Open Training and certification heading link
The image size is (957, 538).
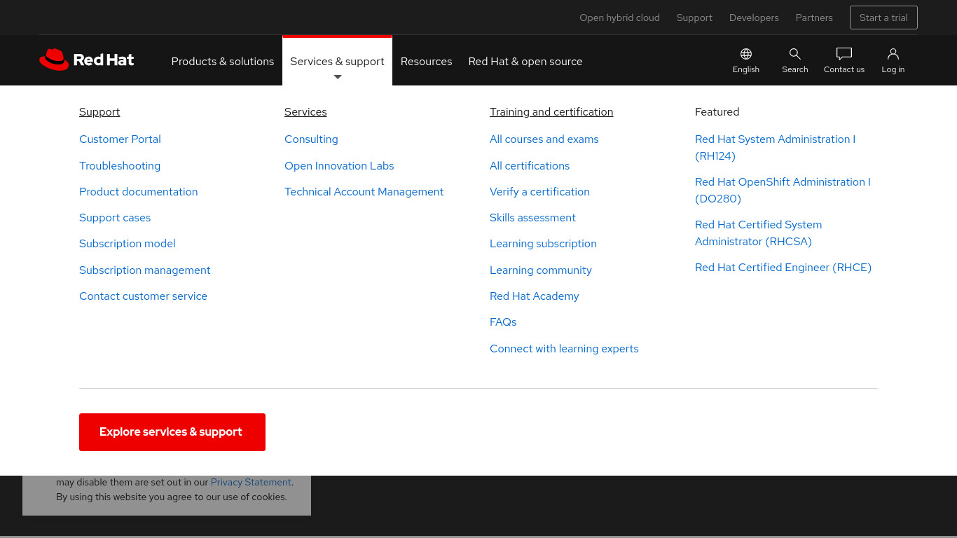click(551, 112)
